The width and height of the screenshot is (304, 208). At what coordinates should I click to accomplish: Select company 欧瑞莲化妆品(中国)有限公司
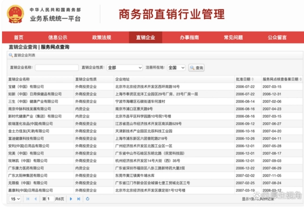click(x=31, y=124)
